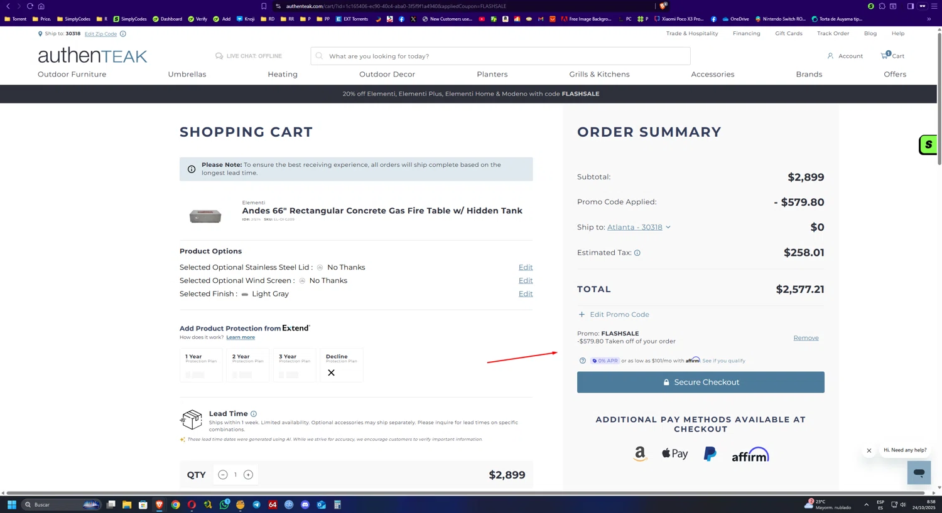Open the Accessories menu

coord(713,75)
